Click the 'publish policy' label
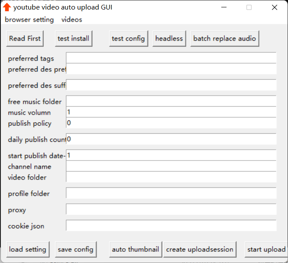 coord(29,123)
